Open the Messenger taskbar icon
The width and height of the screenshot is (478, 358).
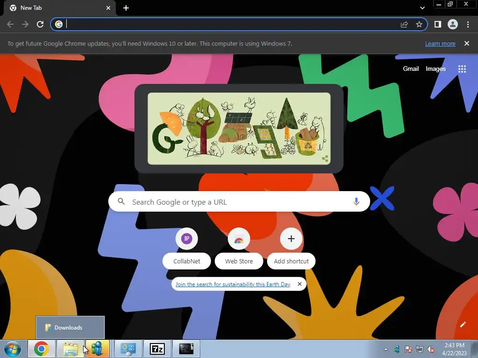tap(97, 349)
